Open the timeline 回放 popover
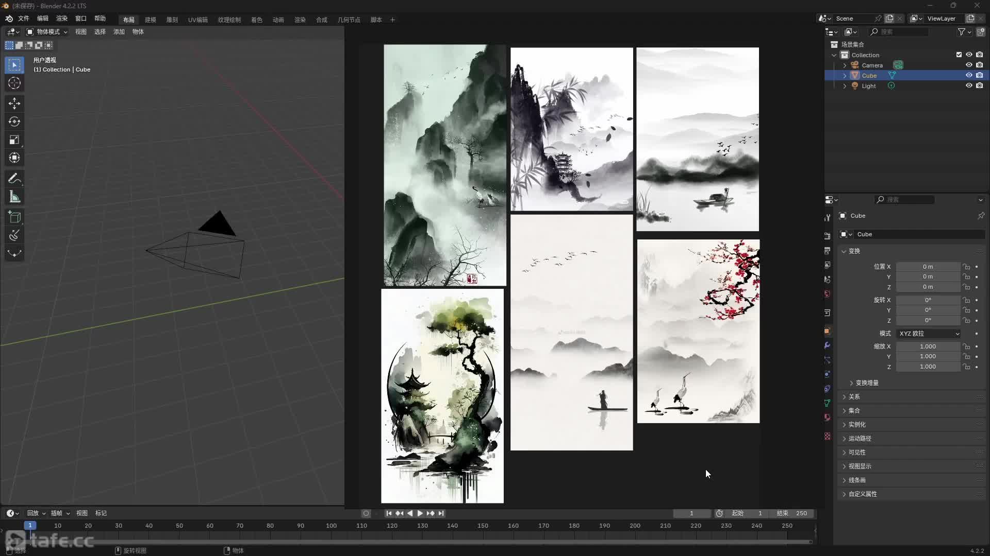 [x=36, y=513]
